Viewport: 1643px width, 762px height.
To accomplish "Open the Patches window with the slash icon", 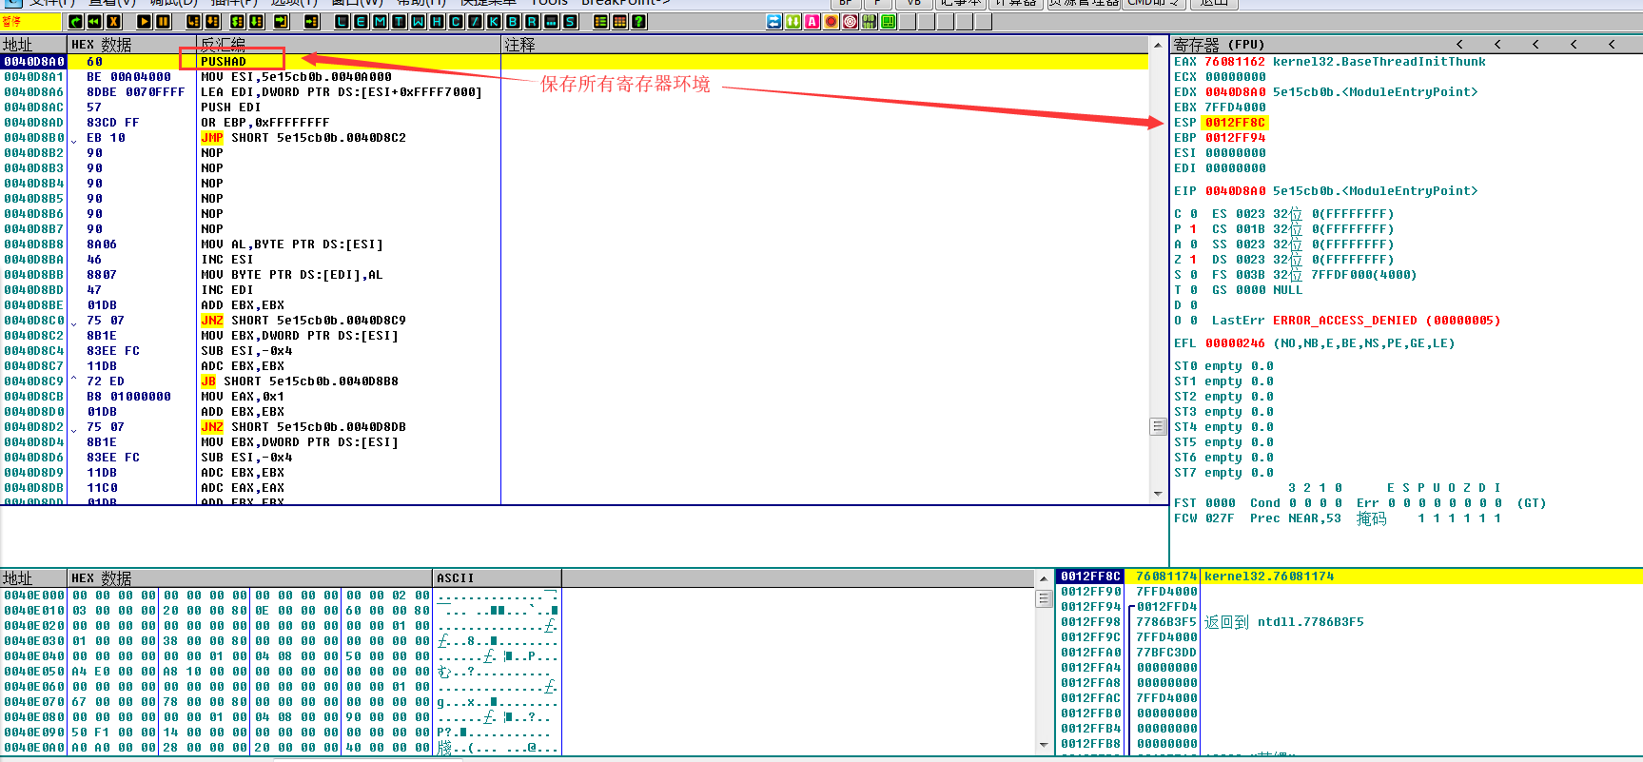I will point(476,21).
